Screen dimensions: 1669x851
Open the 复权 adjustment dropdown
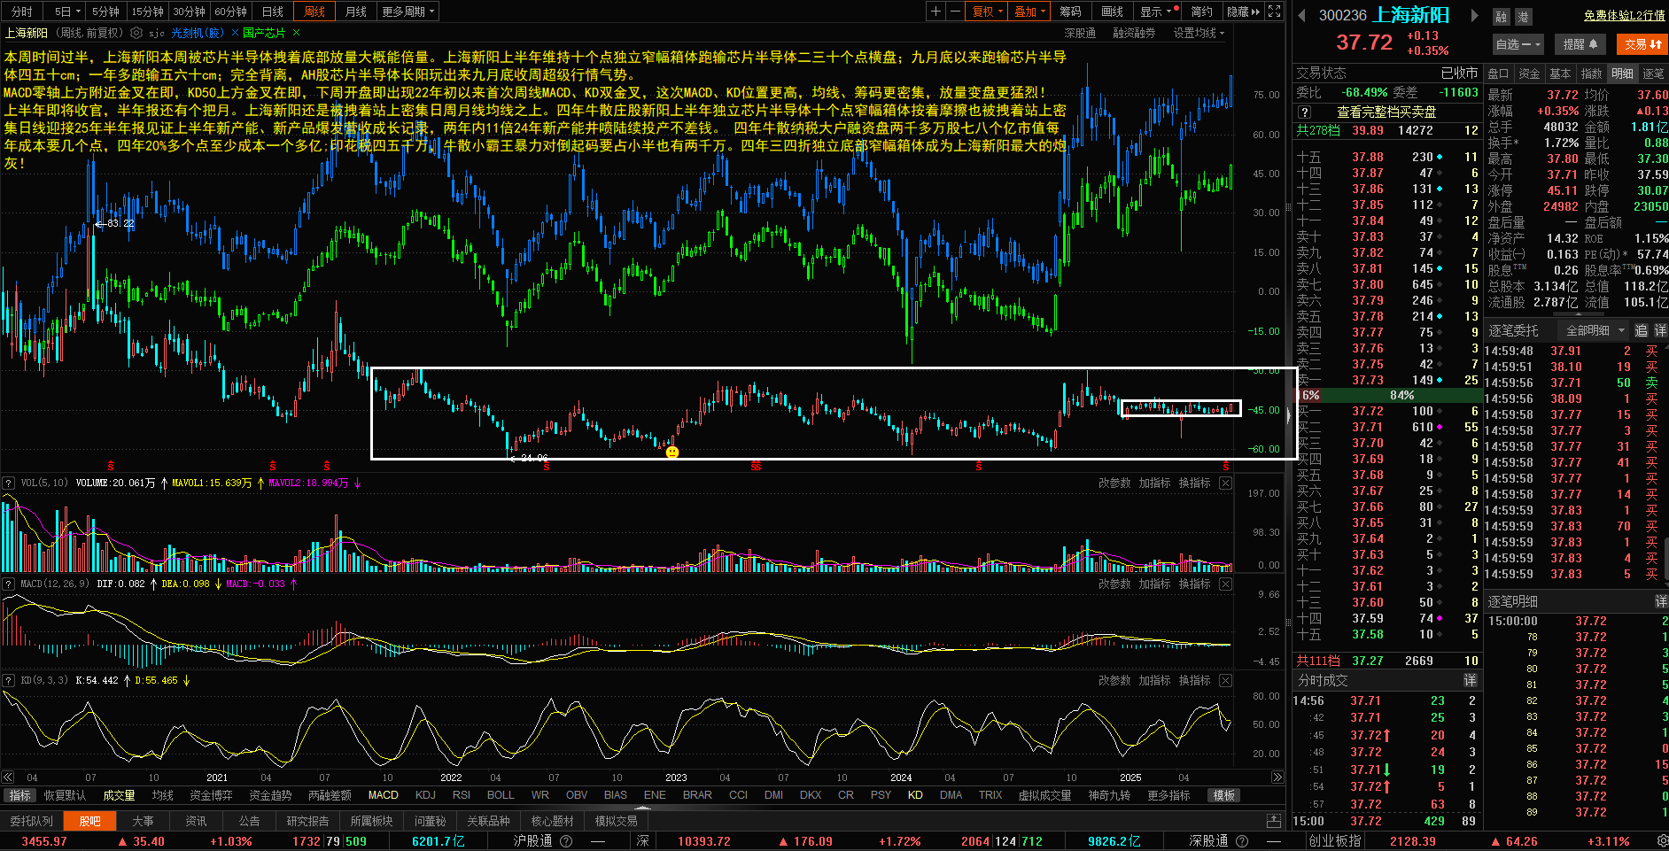(988, 12)
